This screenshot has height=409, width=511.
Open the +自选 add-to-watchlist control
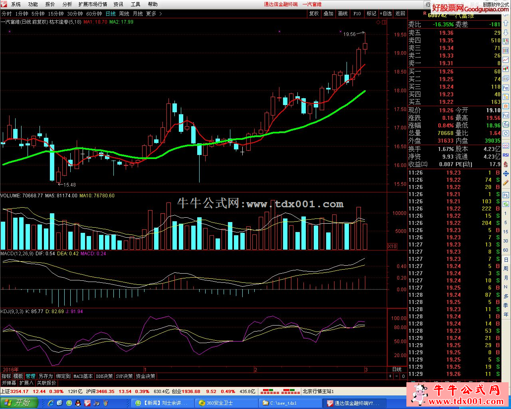click(385, 14)
